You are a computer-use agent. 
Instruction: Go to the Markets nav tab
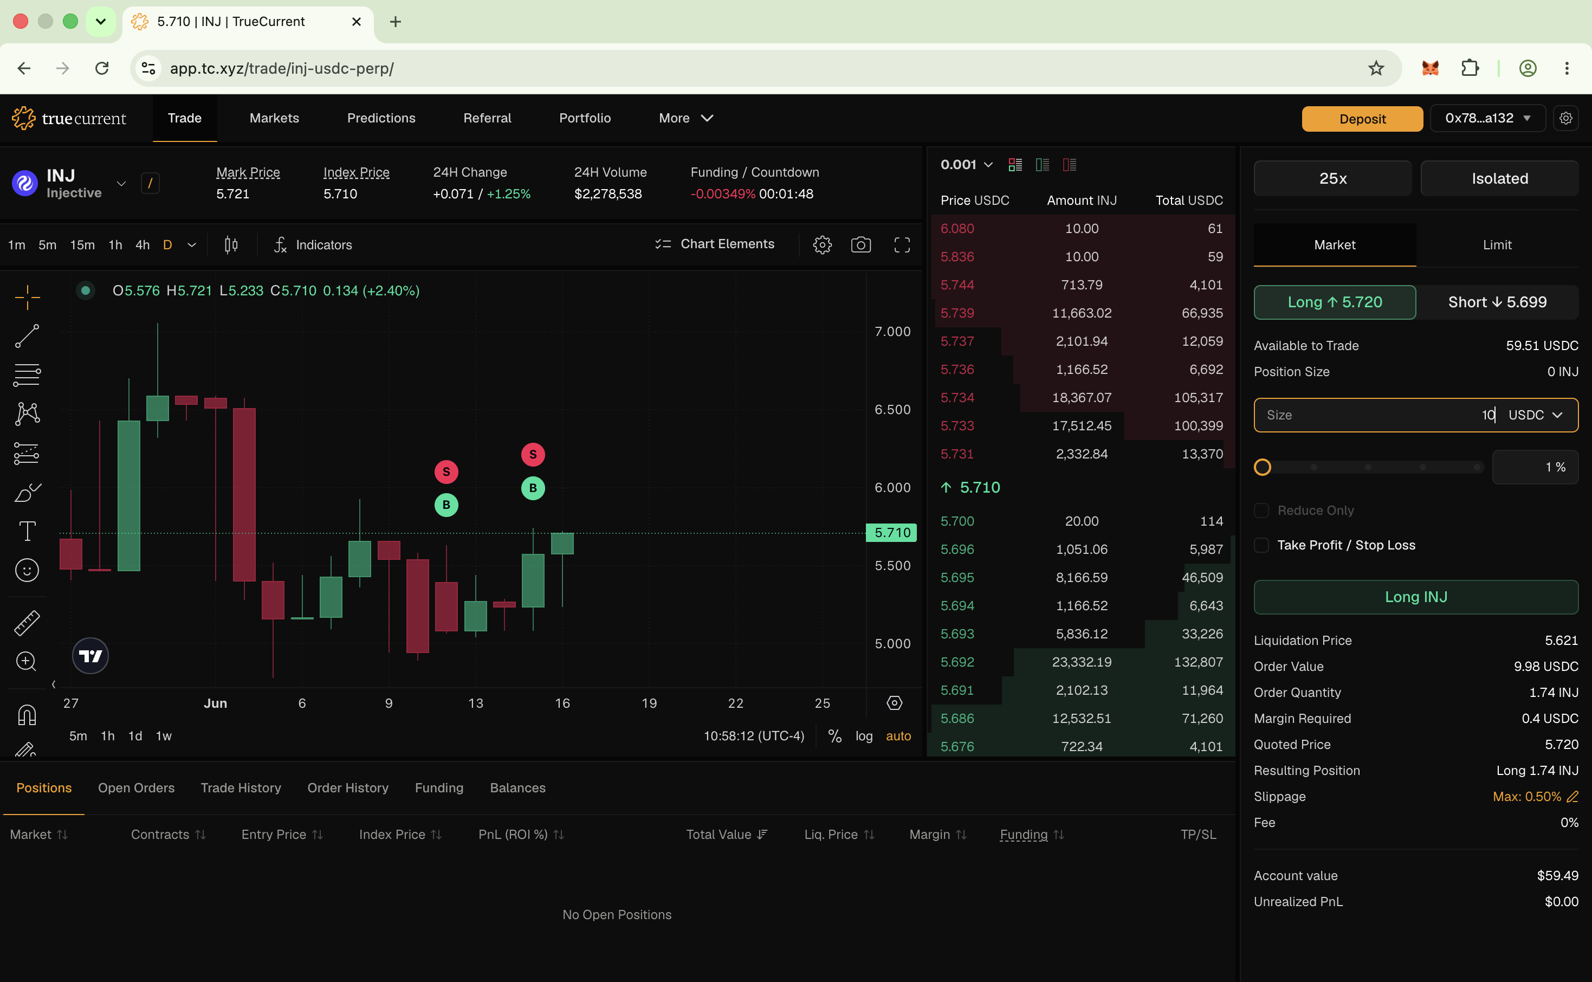pos(274,118)
